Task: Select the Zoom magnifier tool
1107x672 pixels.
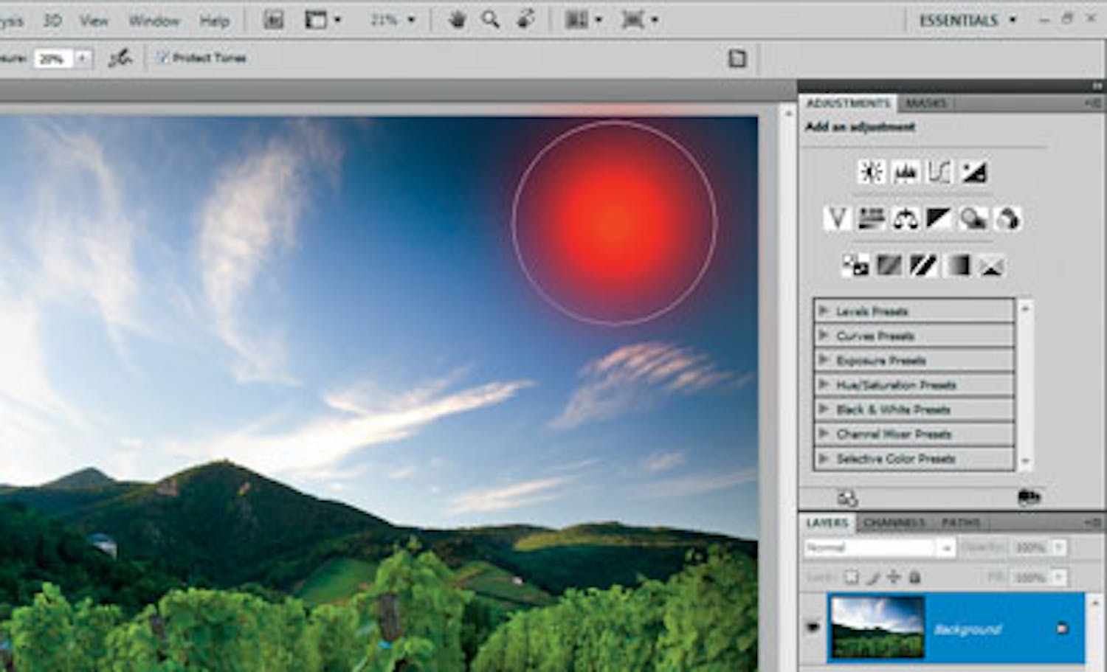Action: (490, 20)
